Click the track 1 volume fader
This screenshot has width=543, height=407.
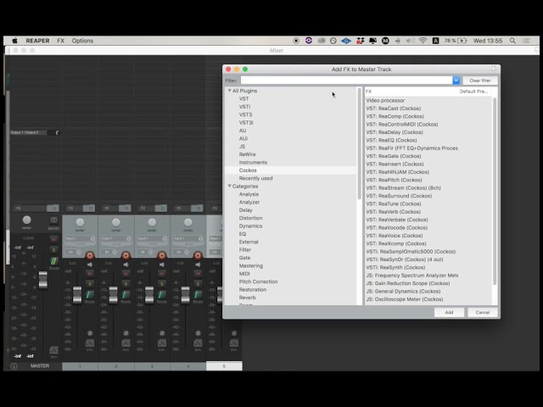(x=77, y=295)
